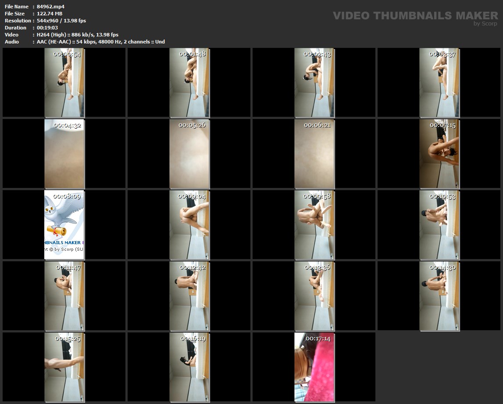The height and width of the screenshot is (404, 503).
Task: Select the thumbnail stamped 00:14:30
Action: click(439, 296)
